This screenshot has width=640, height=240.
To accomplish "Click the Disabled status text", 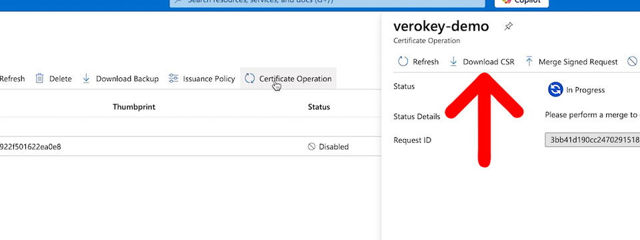I will [334, 146].
